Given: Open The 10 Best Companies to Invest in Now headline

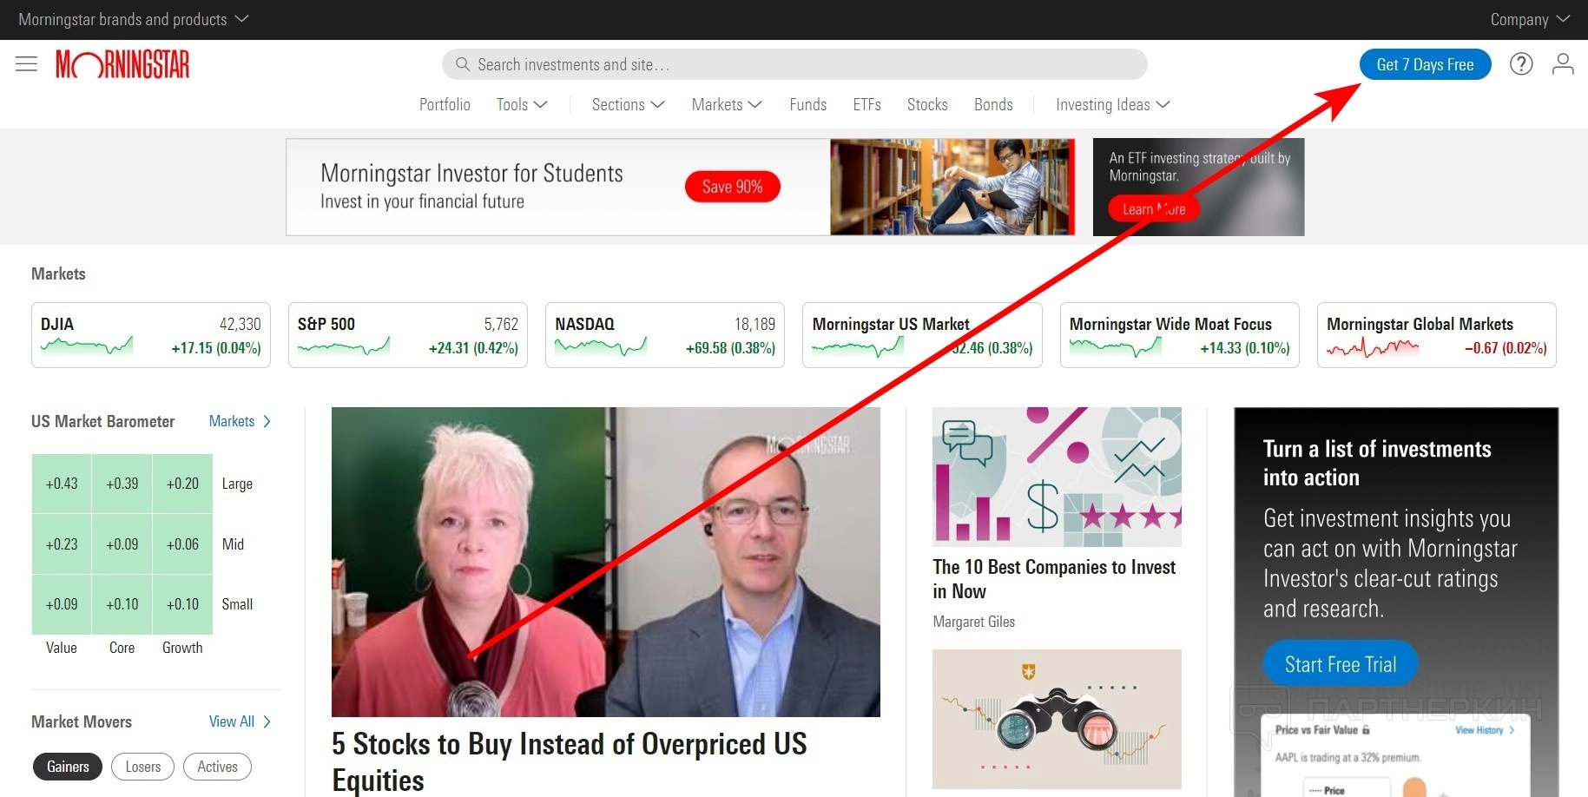Looking at the screenshot, I should click(x=1054, y=579).
